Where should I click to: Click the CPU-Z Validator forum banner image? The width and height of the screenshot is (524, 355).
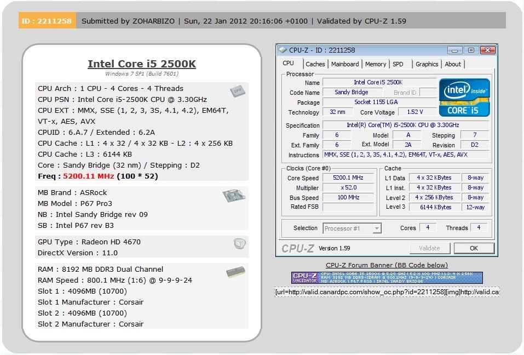(x=387, y=278)
